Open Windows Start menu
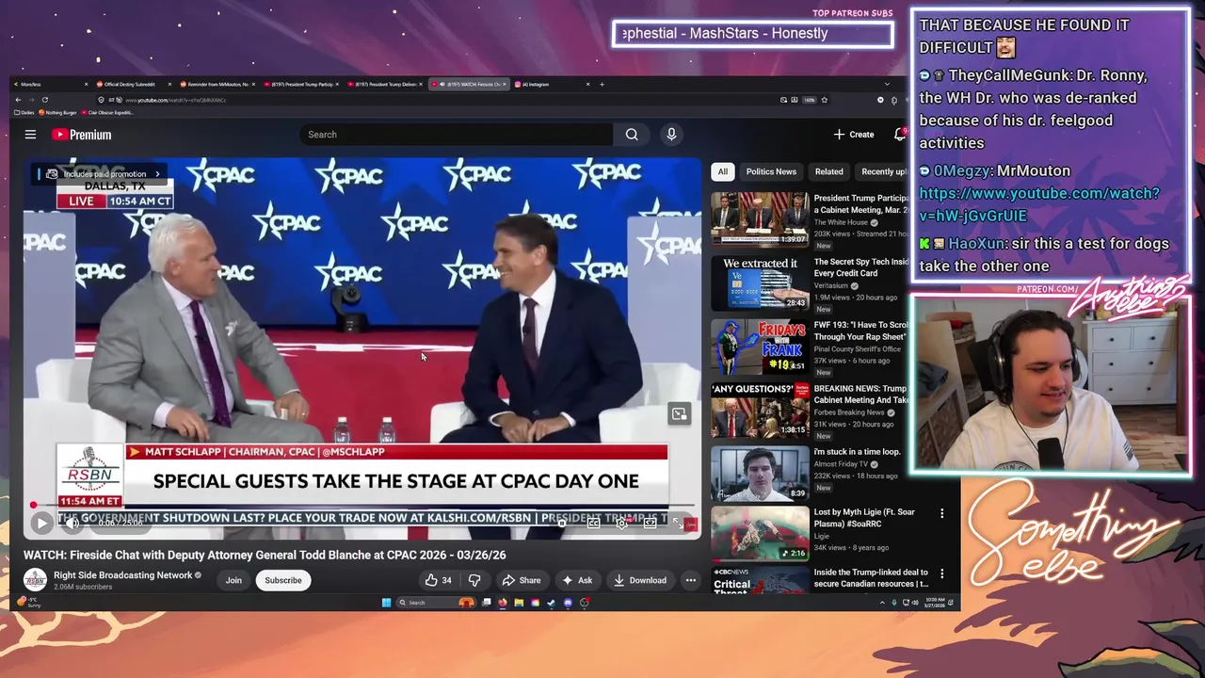This screenshot has height=678, width=1205. [x=386, y=603]
